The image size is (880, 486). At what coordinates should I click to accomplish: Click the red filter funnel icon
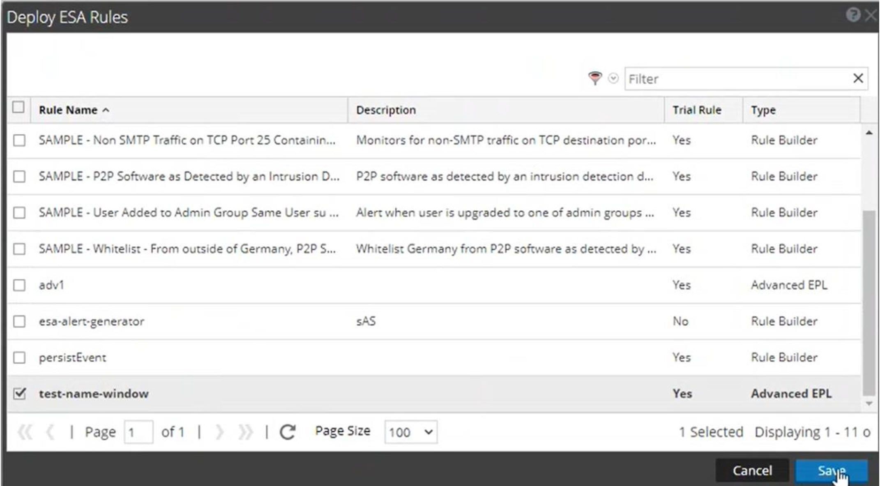click(594, 78)
